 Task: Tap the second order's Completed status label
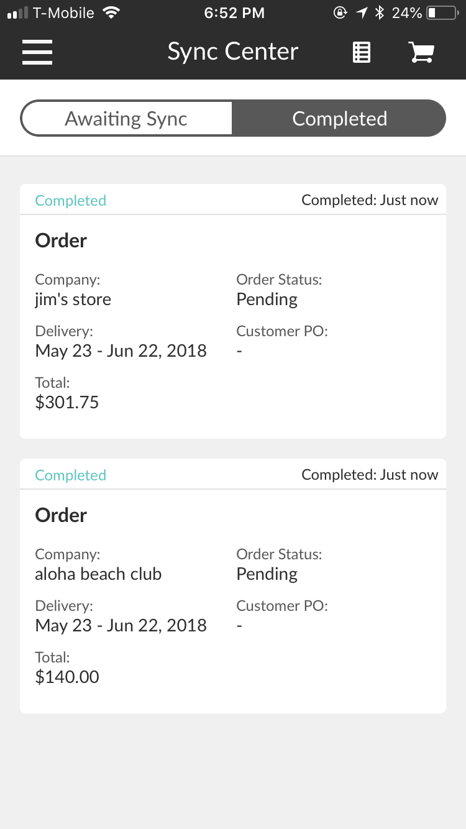(x=71, y=475)
